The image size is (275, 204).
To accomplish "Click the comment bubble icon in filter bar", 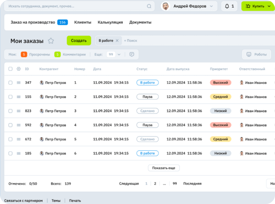I will (x=132, y=54).
